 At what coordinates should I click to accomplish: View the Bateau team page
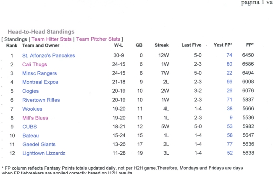[x=31, y=135]
